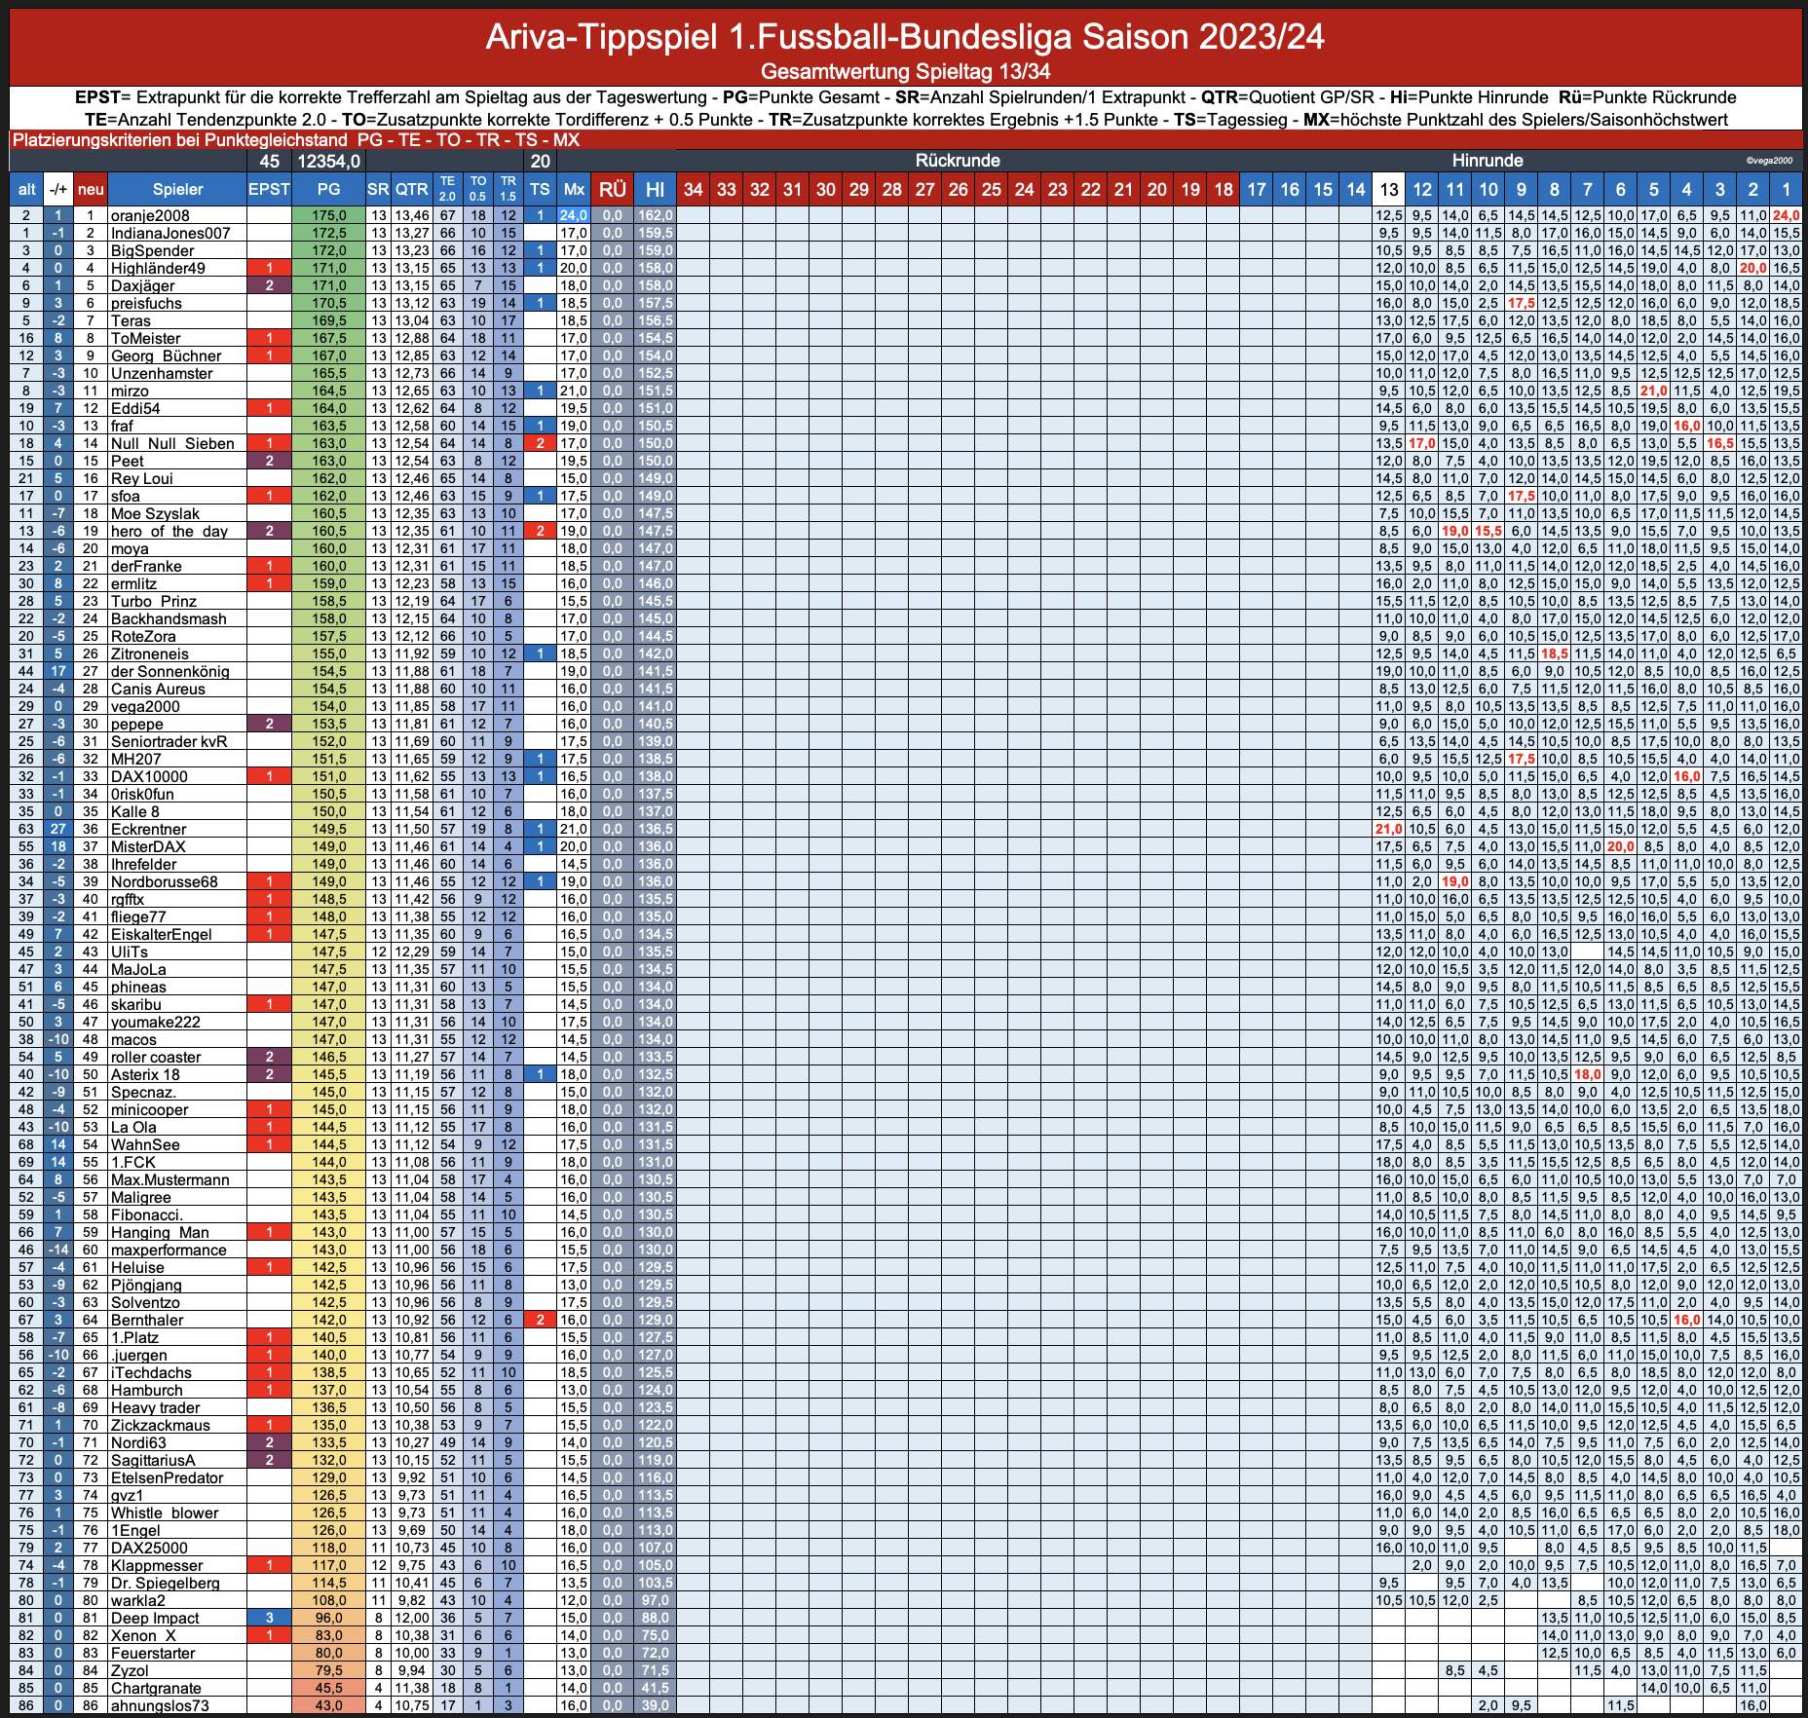The height and width of the screenshot is (1718, 1808).
Task: Click the TS column header
Action: click(x=540, y=189)
